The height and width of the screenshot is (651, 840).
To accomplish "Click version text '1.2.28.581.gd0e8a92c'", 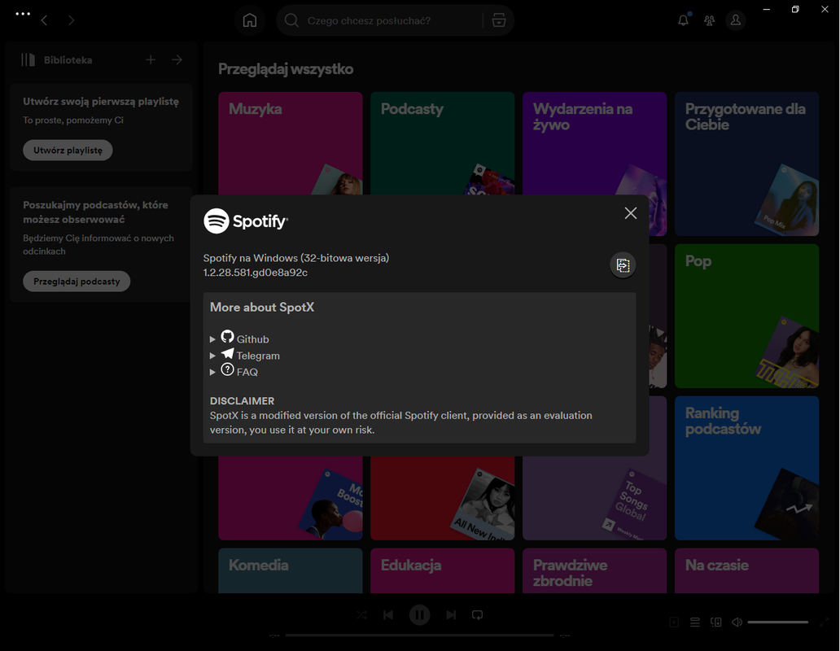I will click(x=255, y=273).
